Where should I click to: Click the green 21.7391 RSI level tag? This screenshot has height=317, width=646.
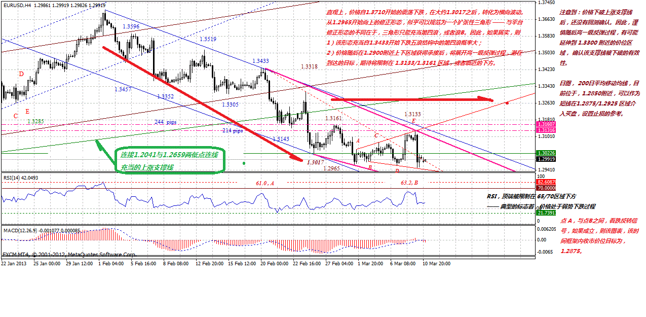coord(546,213)
